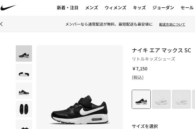Open the ウィメンズ menu

(x=115, y=8)
